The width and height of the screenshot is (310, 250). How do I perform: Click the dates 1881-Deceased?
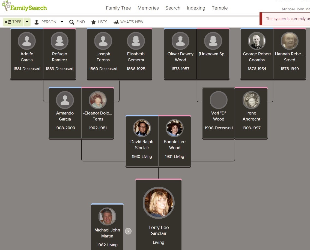[27, 69]
